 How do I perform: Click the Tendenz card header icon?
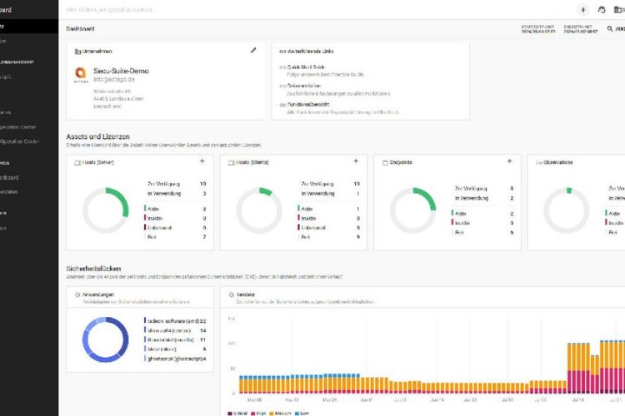231,295
